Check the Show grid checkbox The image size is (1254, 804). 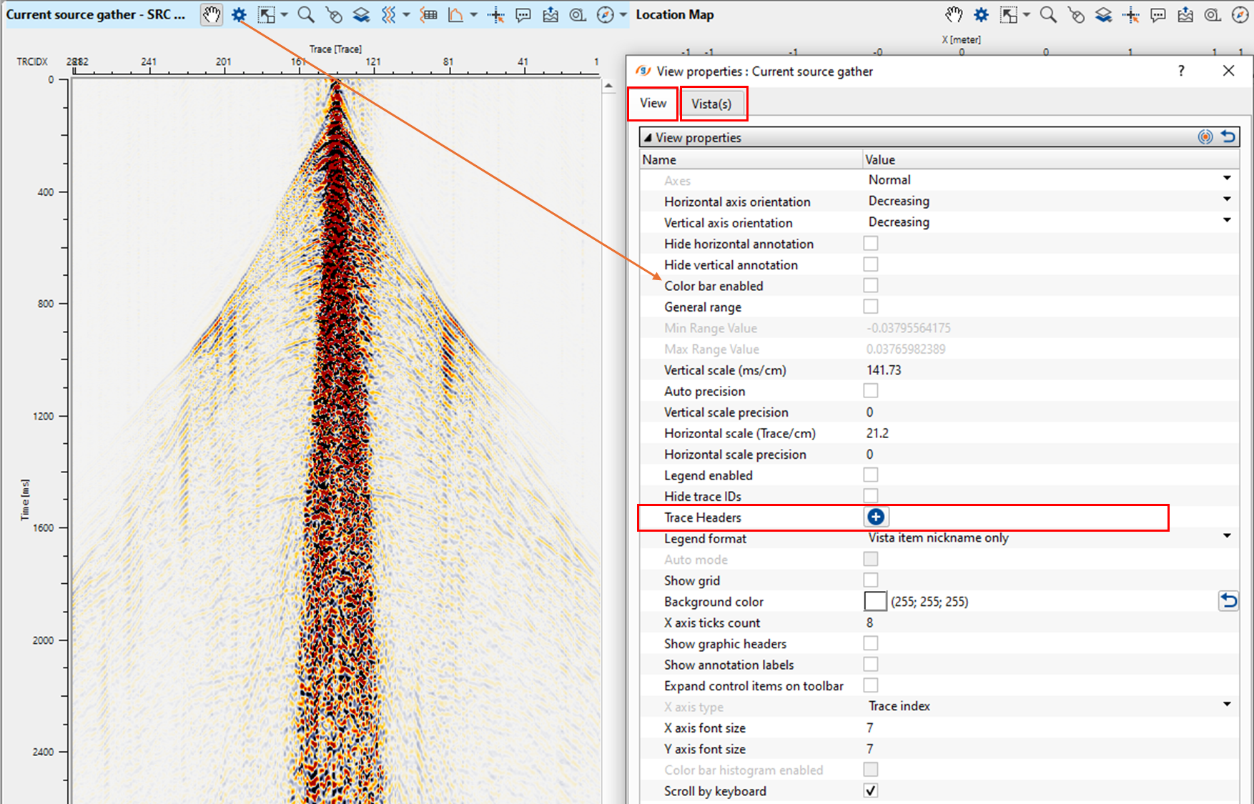tap(870, 580)
